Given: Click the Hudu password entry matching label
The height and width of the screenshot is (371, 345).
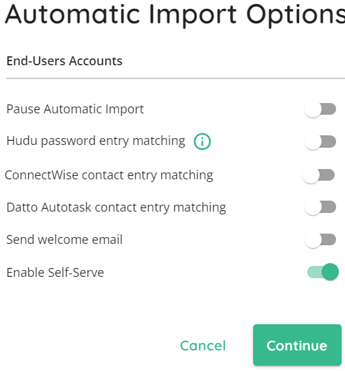Looking at the screenshot, I should [x=96, y=142].
